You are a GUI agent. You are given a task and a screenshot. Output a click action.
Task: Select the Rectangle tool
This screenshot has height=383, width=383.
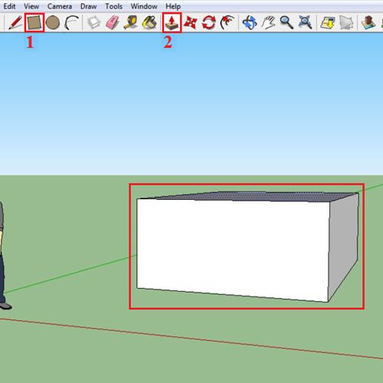(34, 23)
